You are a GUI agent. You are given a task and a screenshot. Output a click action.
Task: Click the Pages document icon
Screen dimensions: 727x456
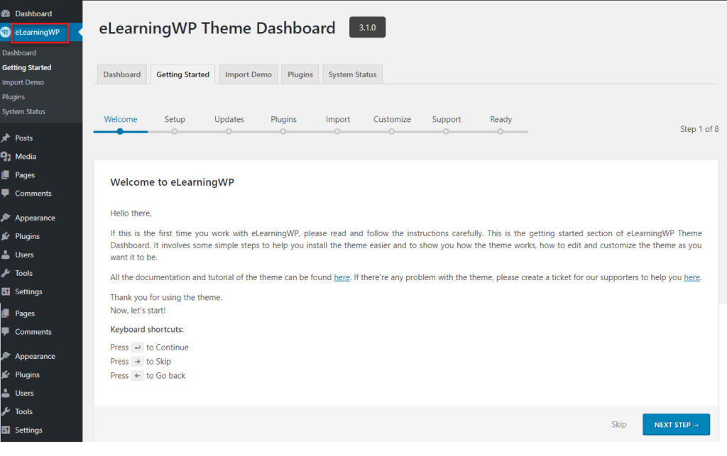click(7, 174)
